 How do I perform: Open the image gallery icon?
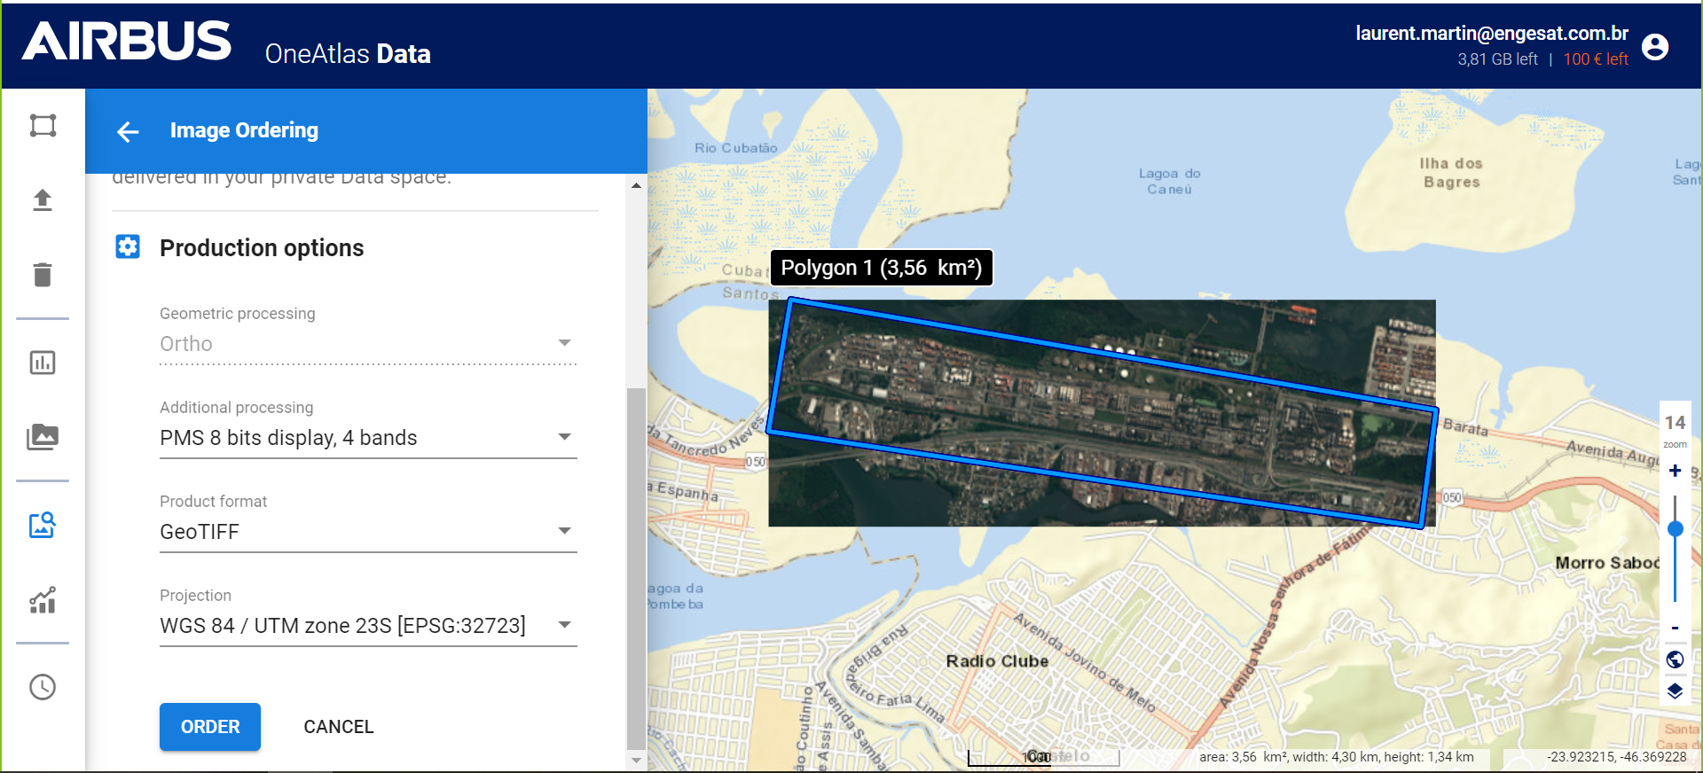[x=43, y=437]
